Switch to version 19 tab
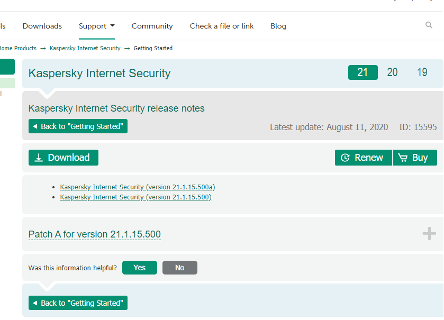 point(422,72)
